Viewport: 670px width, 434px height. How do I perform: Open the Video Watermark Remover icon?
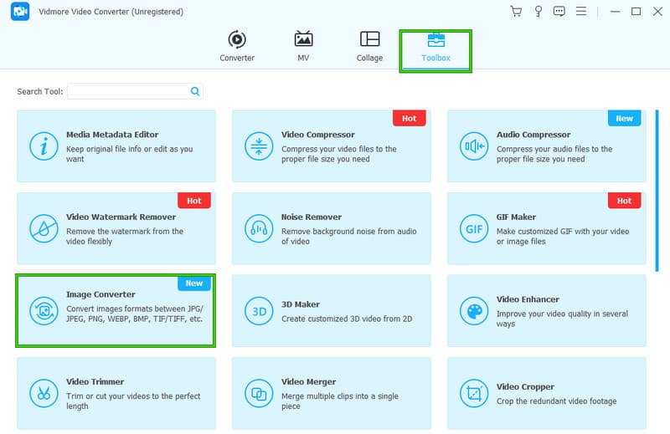(43, 228)
